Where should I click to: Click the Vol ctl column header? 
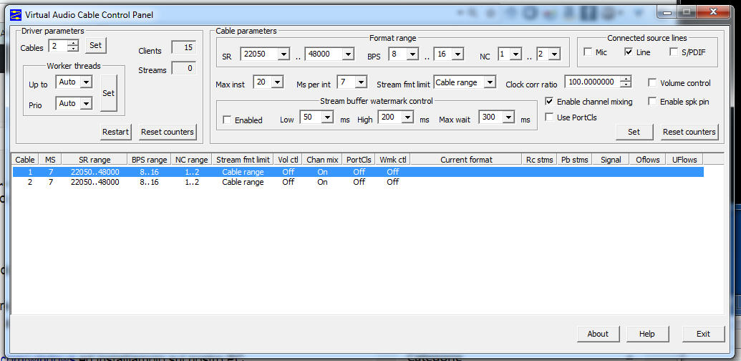coord(288,160)
